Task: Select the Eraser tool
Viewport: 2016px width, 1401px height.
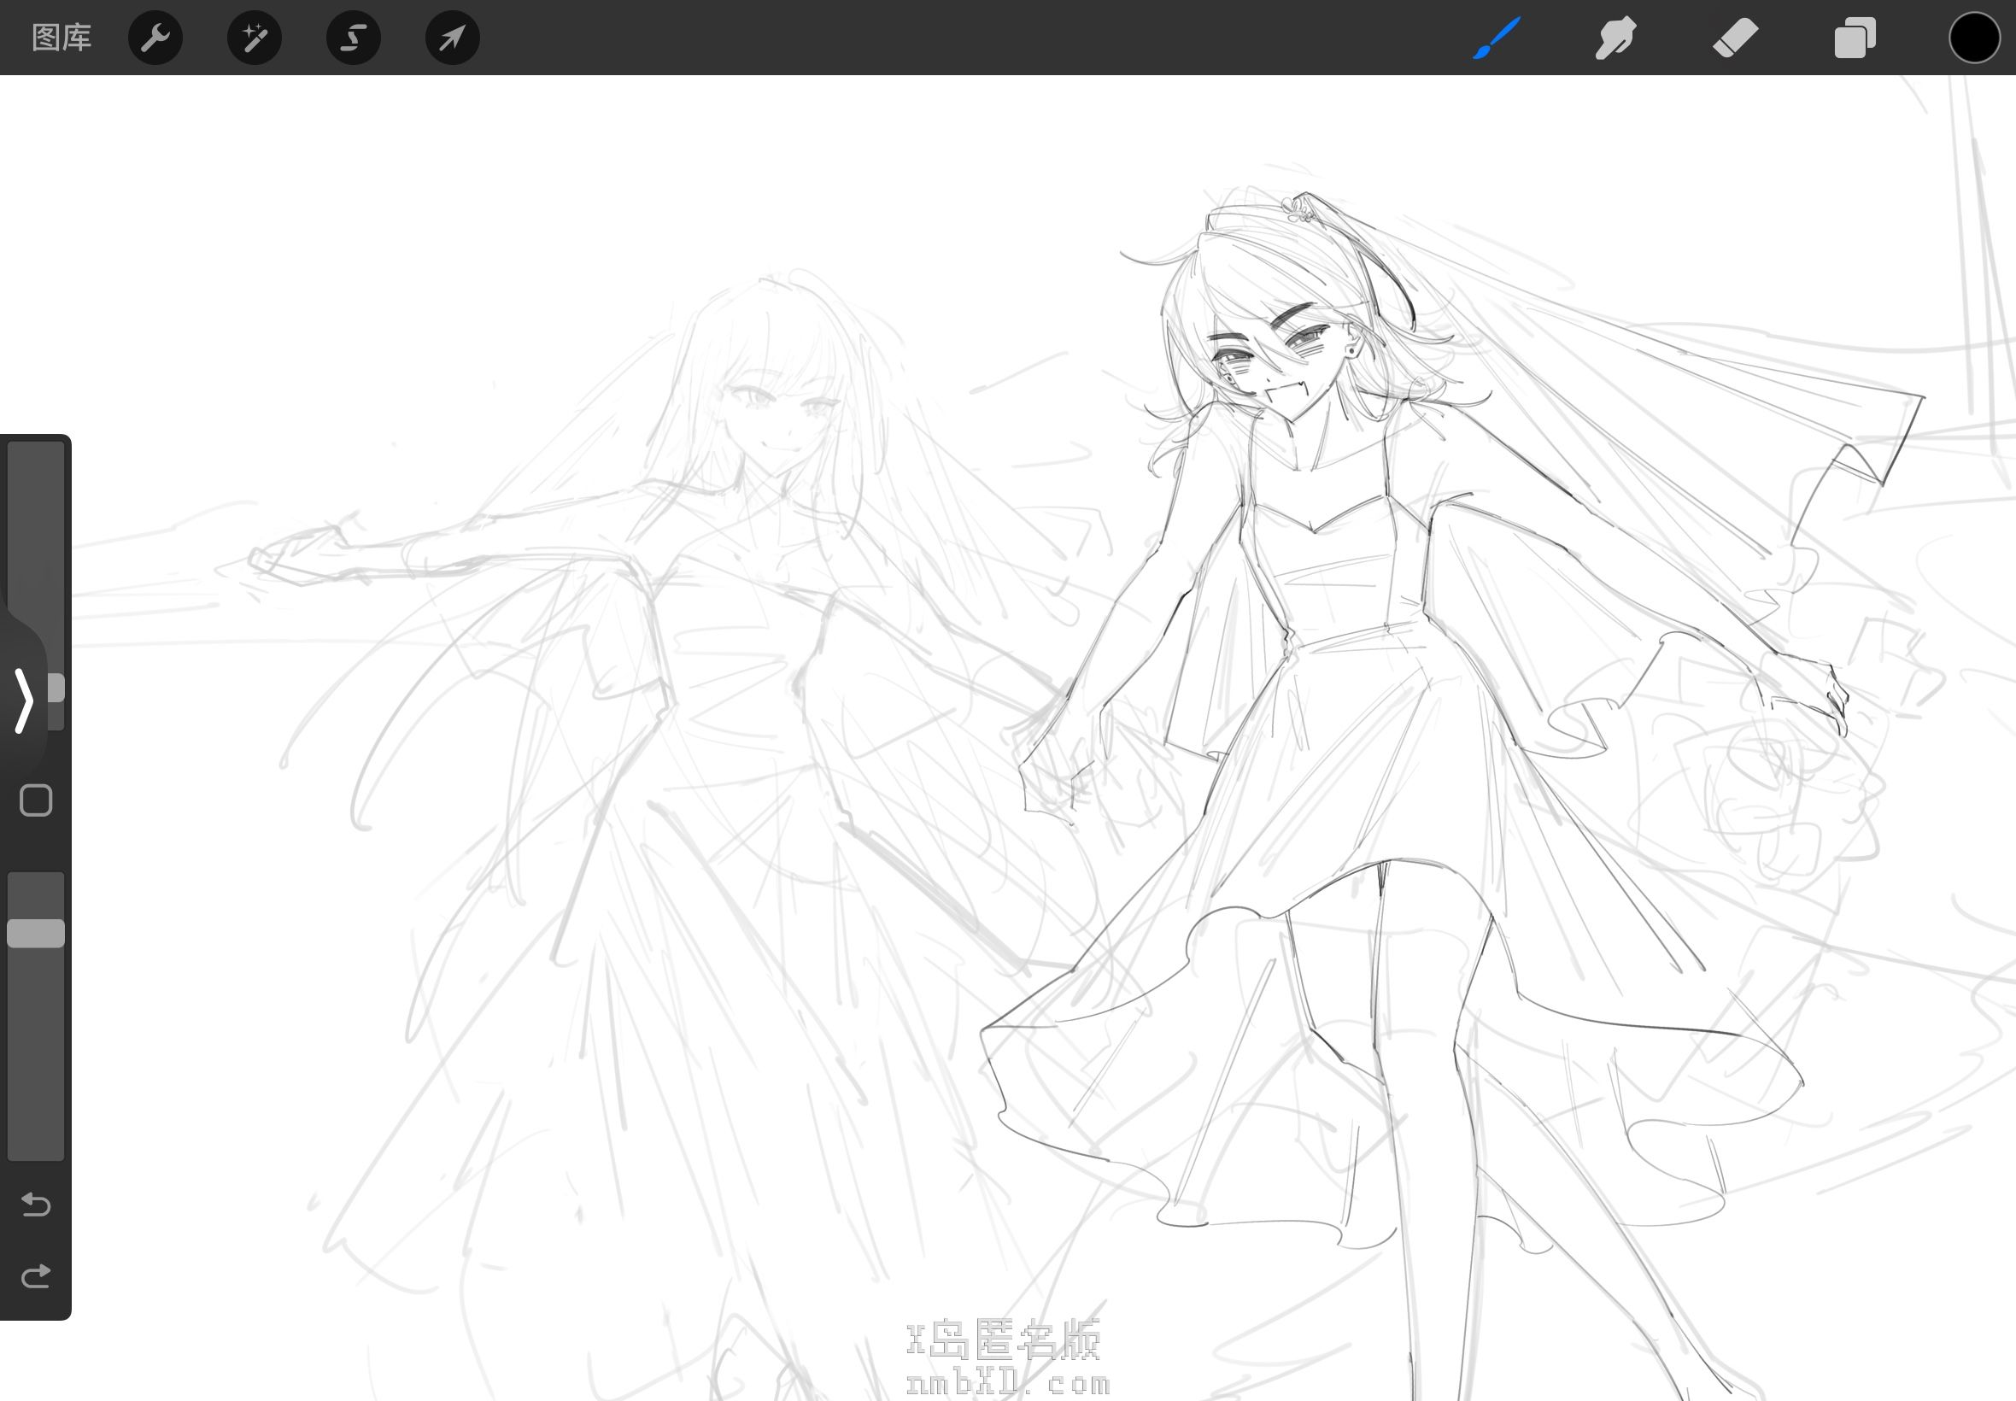Action: [1735, 38]
